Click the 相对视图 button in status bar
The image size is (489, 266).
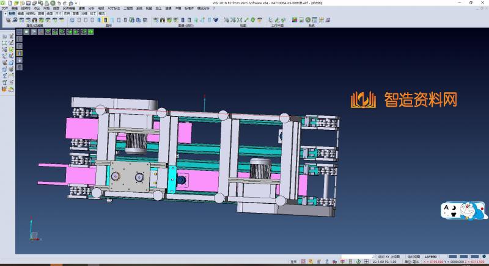[413, 257]
